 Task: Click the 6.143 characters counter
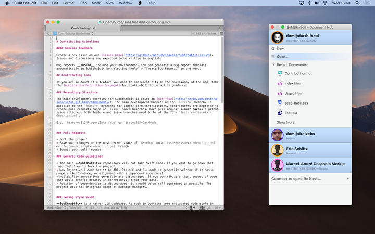point(205,34)
